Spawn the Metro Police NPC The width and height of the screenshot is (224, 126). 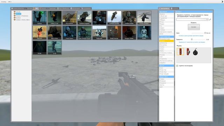55,33
